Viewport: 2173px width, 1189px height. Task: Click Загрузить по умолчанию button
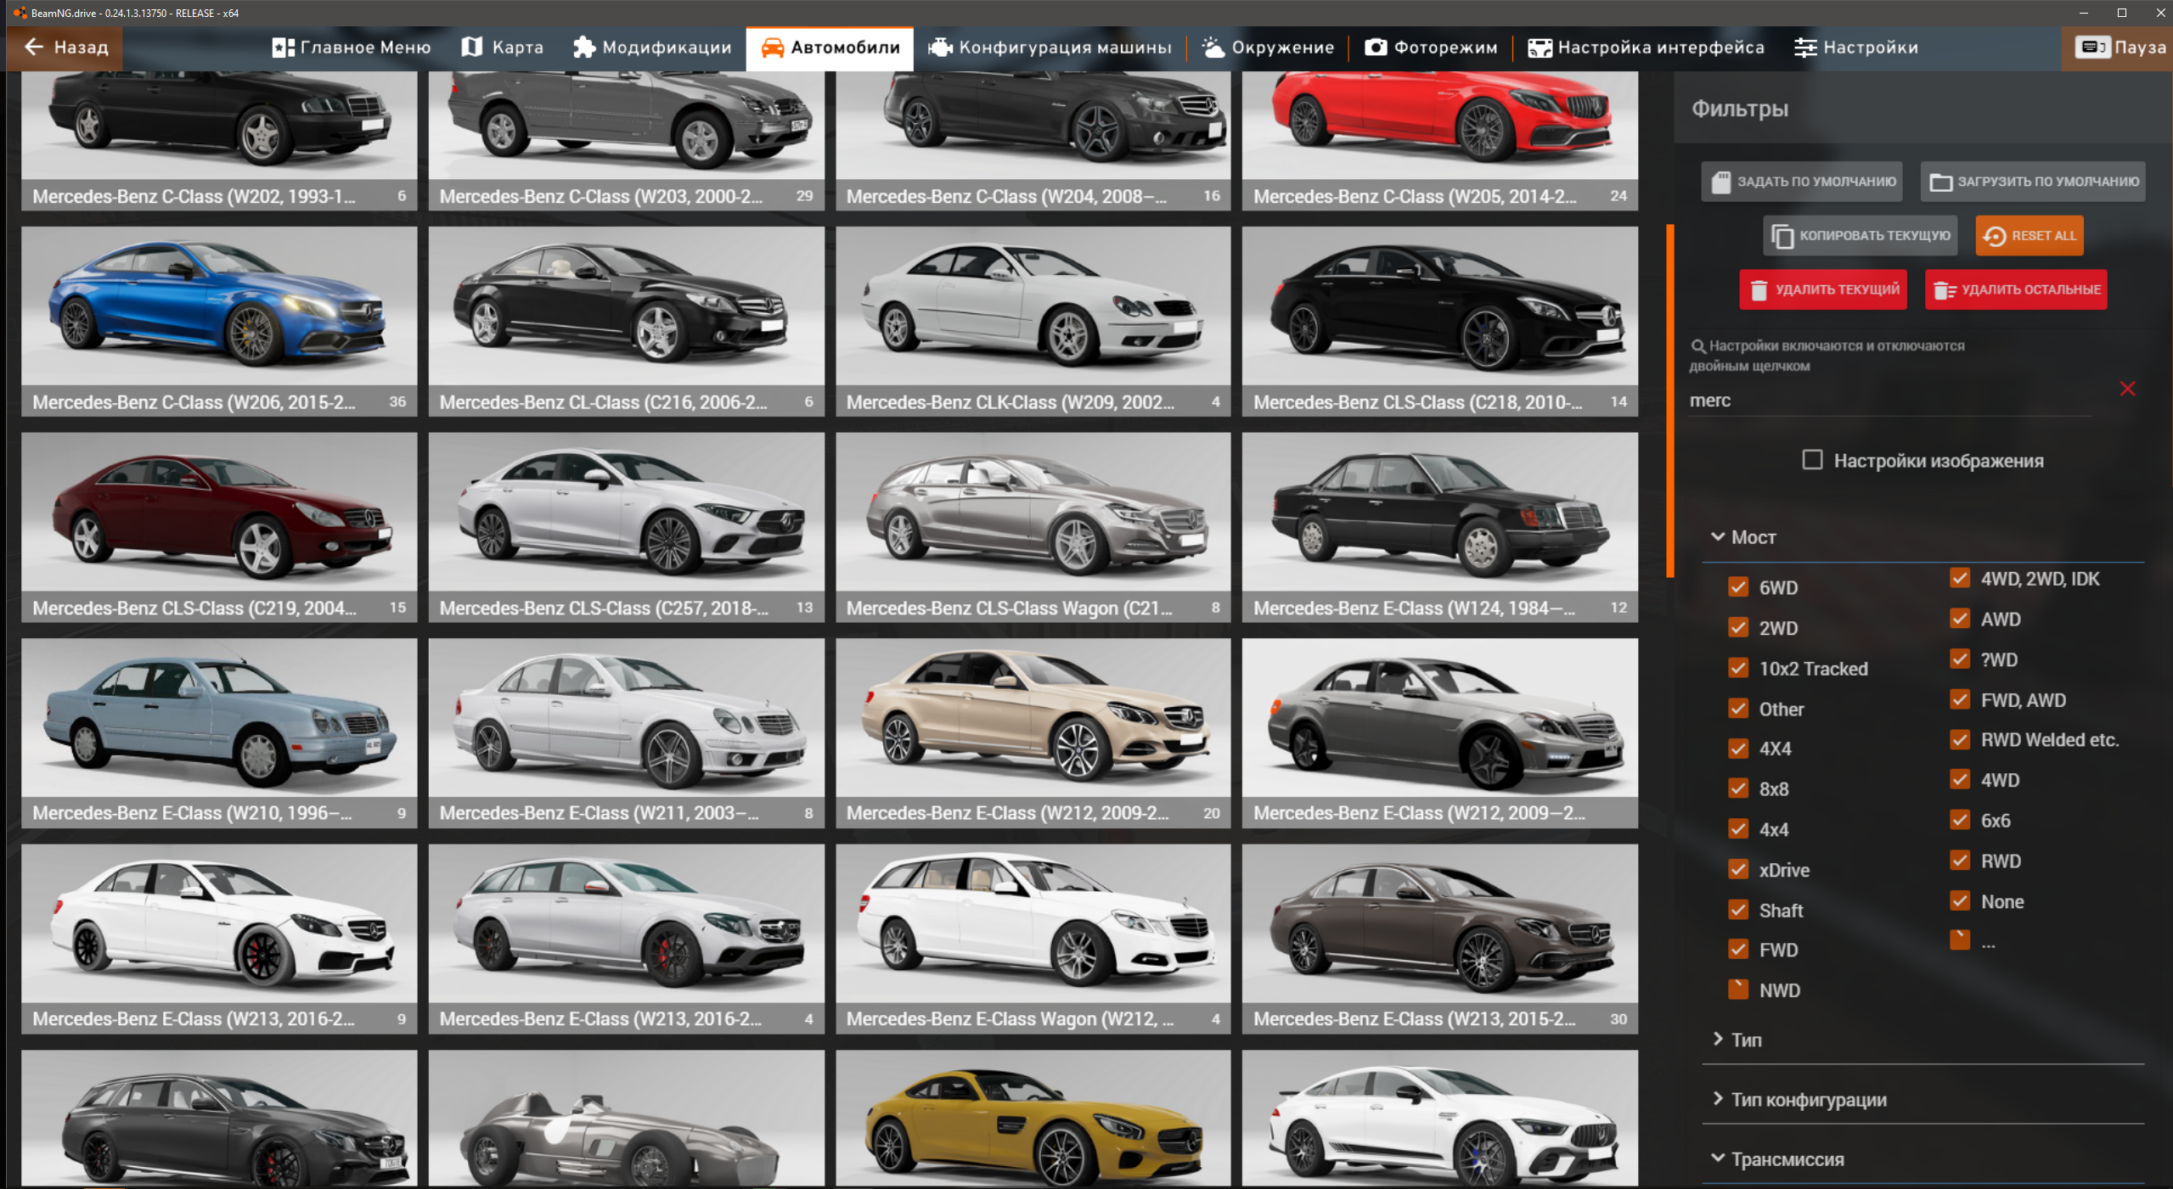click(2033, 182)
